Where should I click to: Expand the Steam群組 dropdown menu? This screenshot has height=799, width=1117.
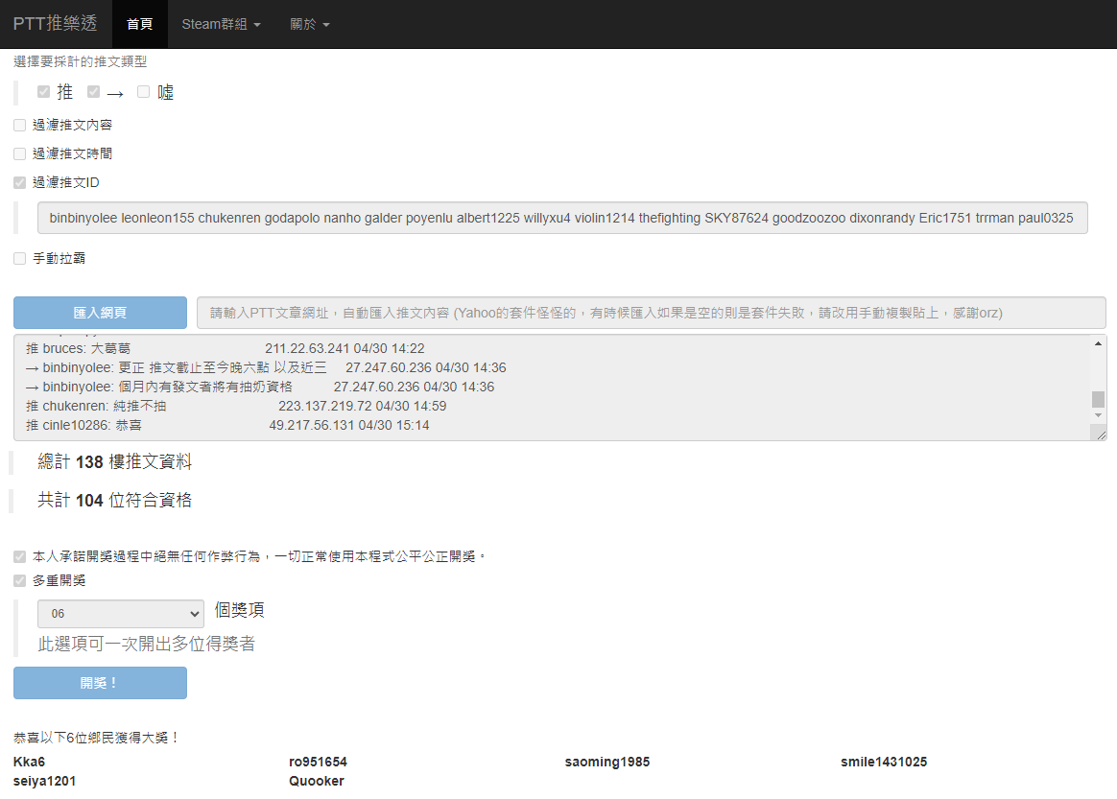[x=221, y=24]
